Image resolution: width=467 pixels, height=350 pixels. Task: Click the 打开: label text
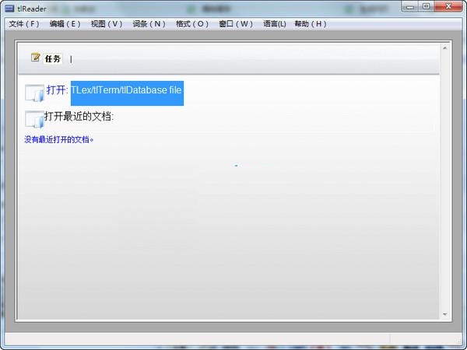click(58, 90)
